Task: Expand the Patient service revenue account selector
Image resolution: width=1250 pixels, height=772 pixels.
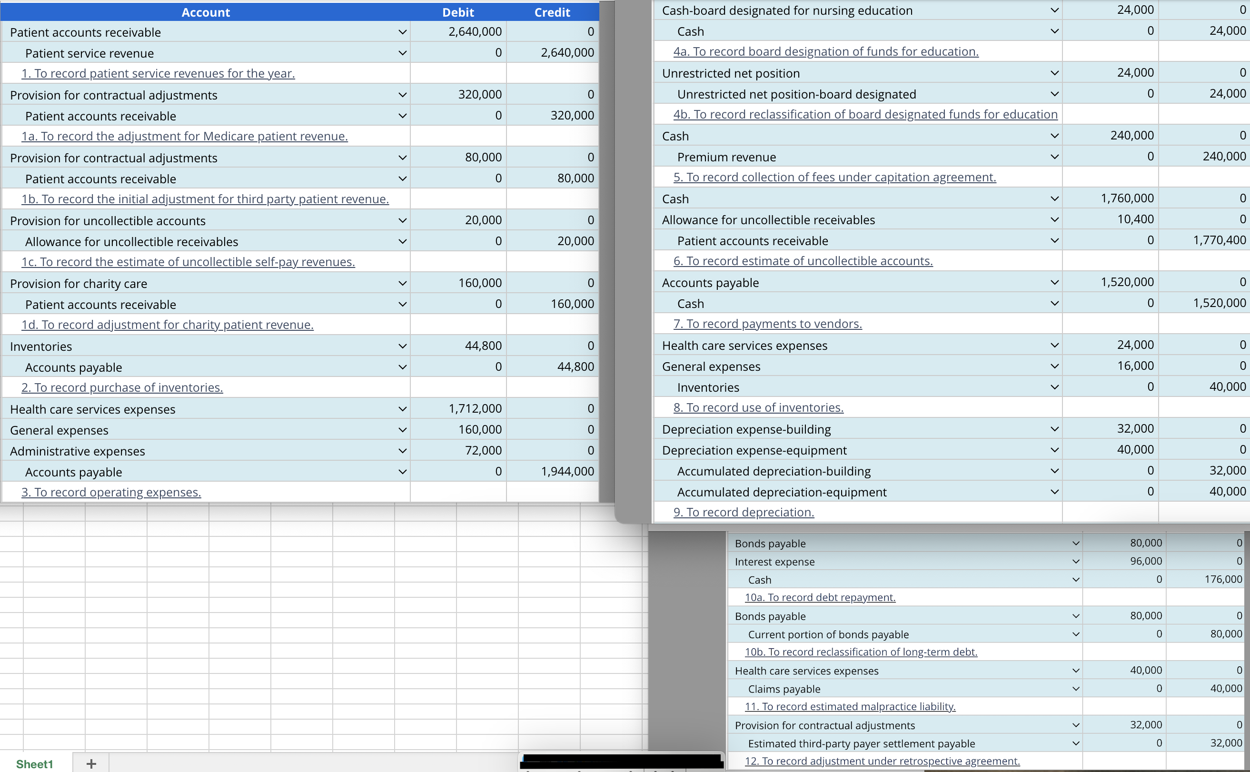Action: click(x=402, y=52)
